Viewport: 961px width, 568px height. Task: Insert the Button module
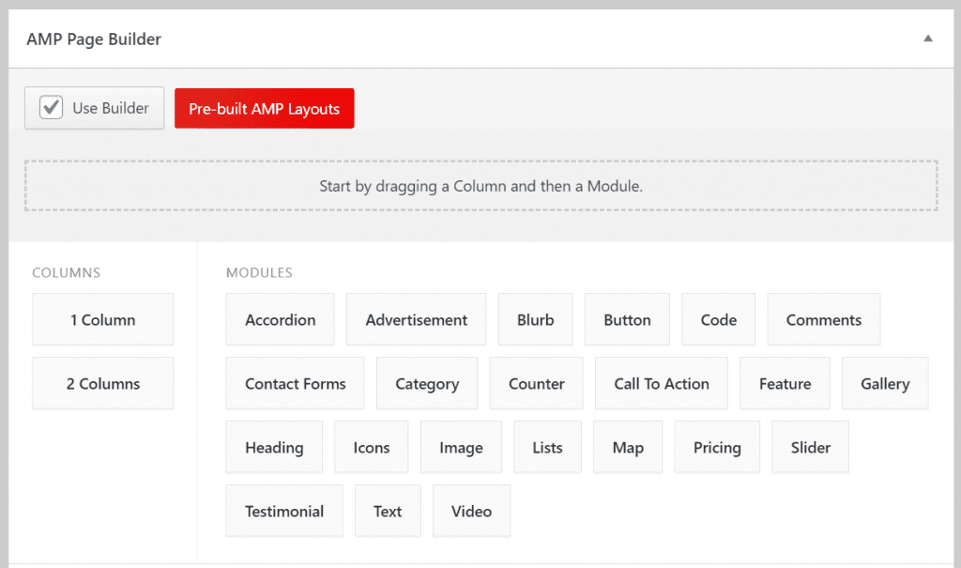pyautogui.click(x=627, y=319)
